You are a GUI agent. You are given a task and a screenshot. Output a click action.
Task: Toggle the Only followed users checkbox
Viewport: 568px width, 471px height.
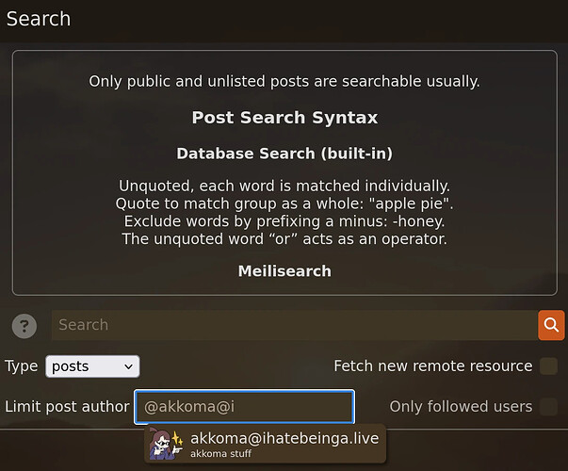pos(548,407)
